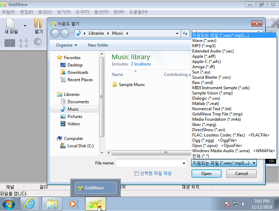The height and width of the screenshot is (211, 279).
Task: Choose Sound Blaster (*.voc) file type
Action: pyautogui.click(x=234, y=77)
